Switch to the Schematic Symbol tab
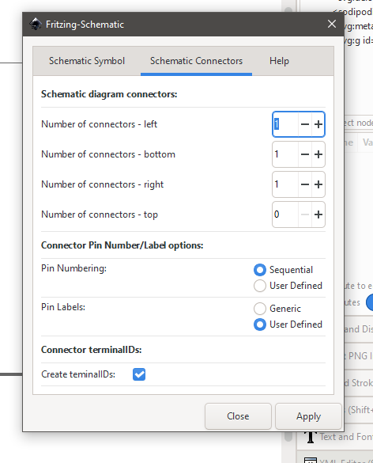373x463 pixels. point(87,61)
